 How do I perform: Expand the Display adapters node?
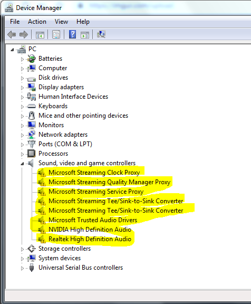pos(22,88)
